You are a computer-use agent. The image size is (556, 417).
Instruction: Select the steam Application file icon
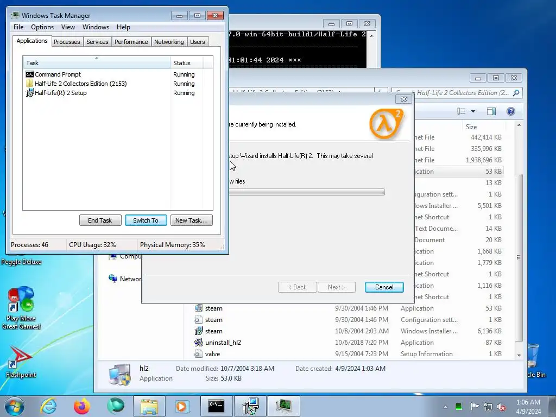tap(199, 308)
